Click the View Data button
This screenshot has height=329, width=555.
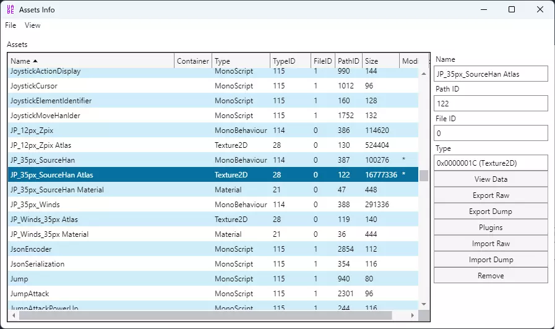tap(491, 179)
